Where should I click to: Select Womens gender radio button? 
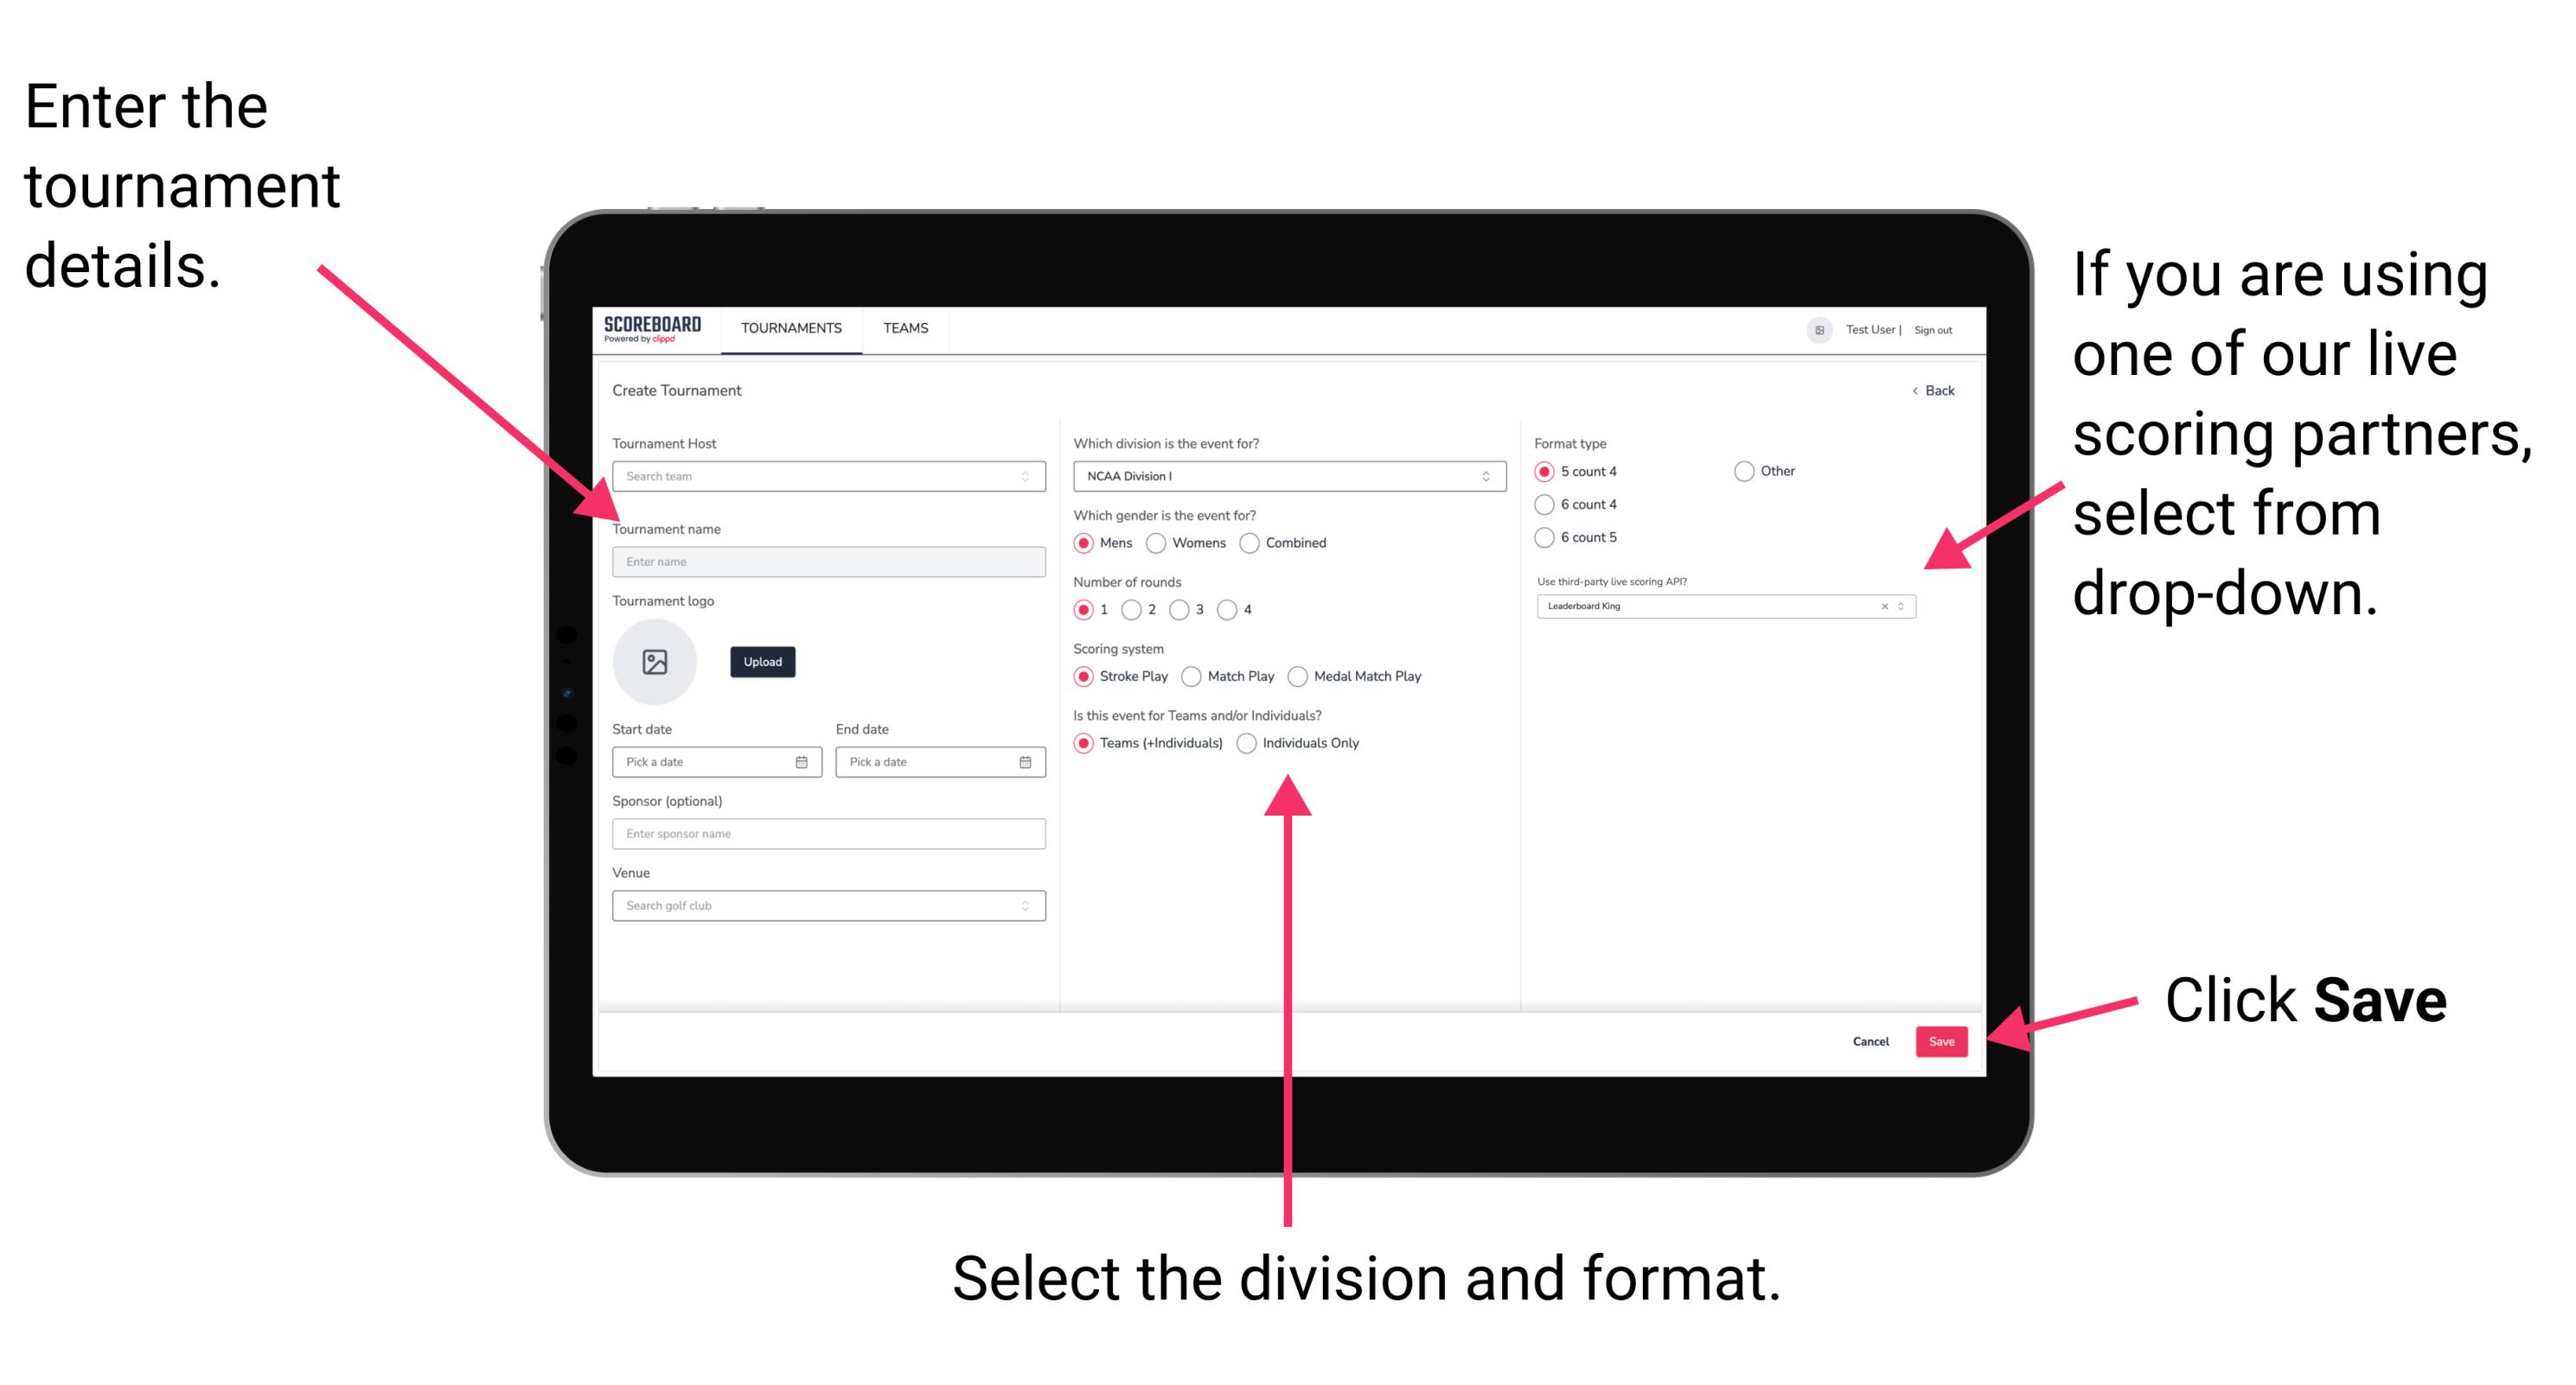click(x=1159, y=543)
